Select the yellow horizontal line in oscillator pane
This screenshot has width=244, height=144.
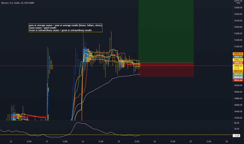117,135
